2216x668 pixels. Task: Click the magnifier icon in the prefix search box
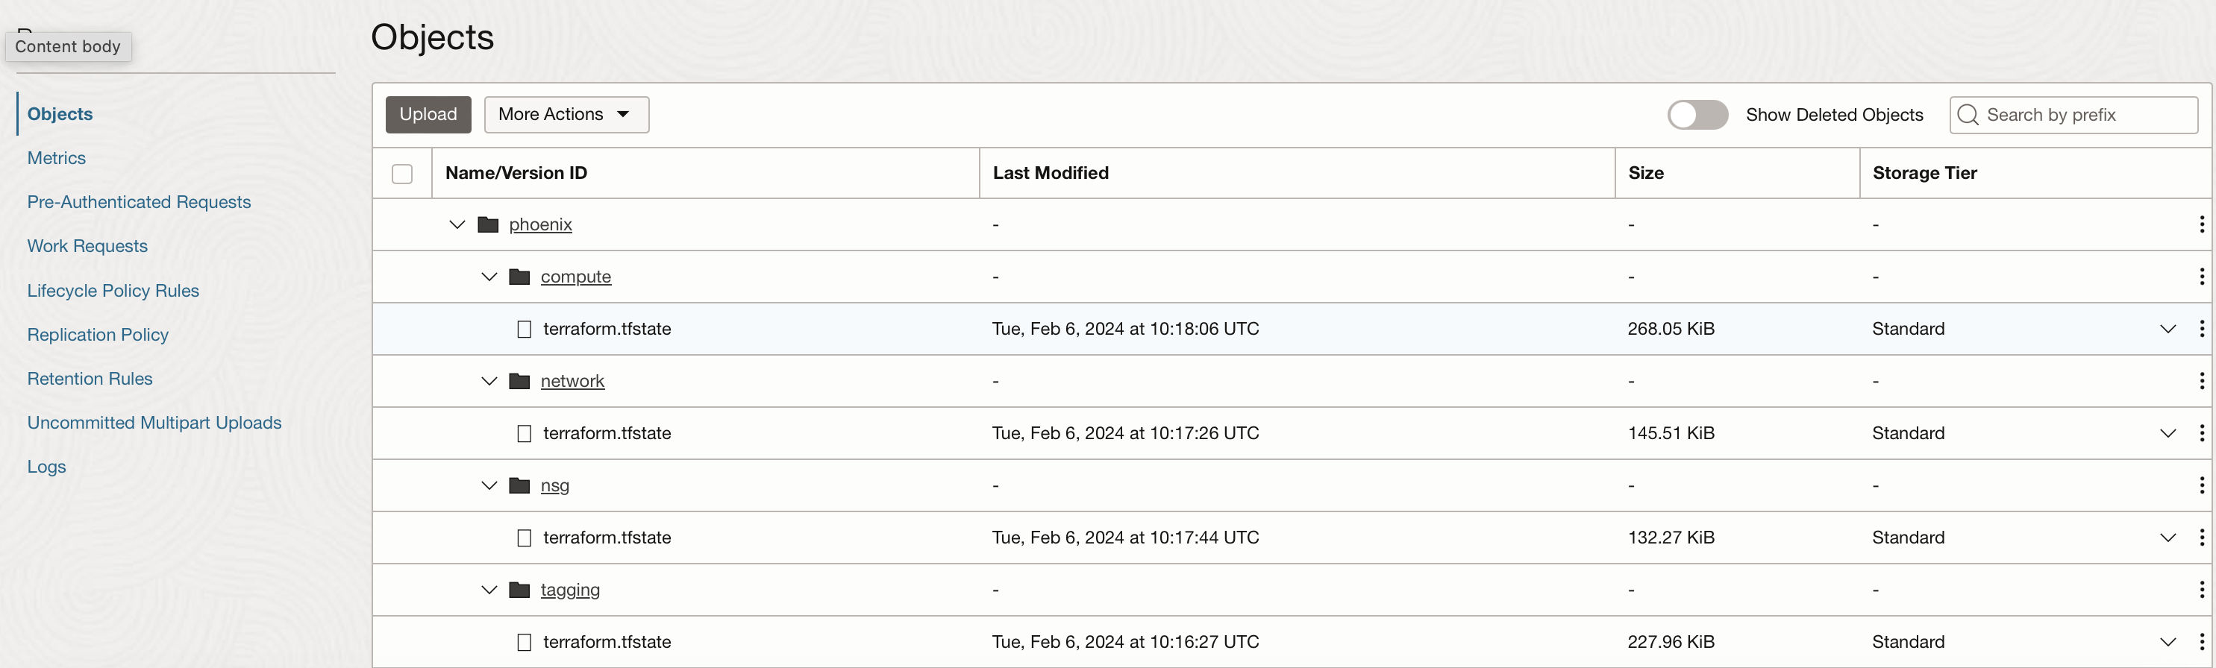pyautogui.click(x=1968, y=116)
